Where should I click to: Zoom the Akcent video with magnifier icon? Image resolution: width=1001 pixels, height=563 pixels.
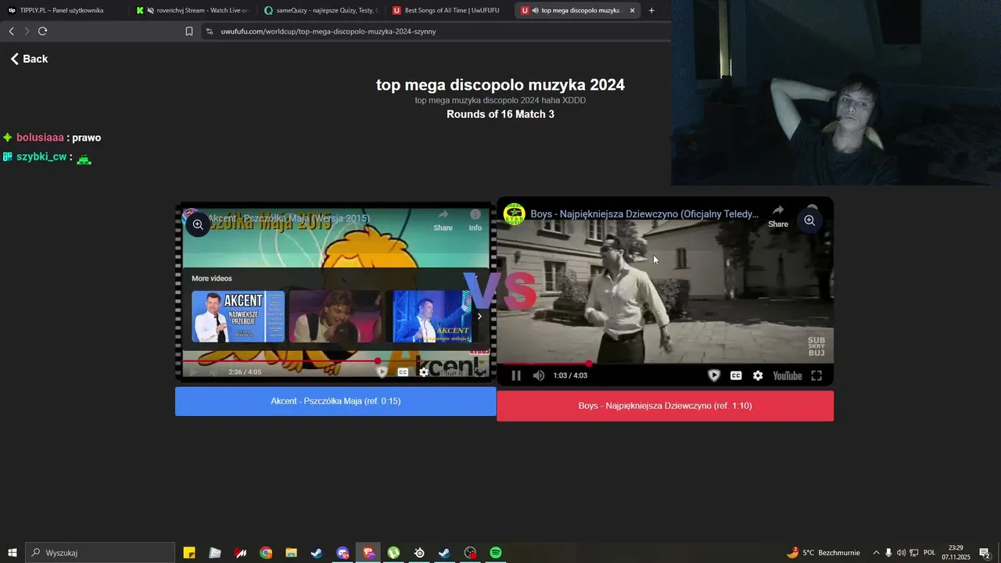coord(198,224)
